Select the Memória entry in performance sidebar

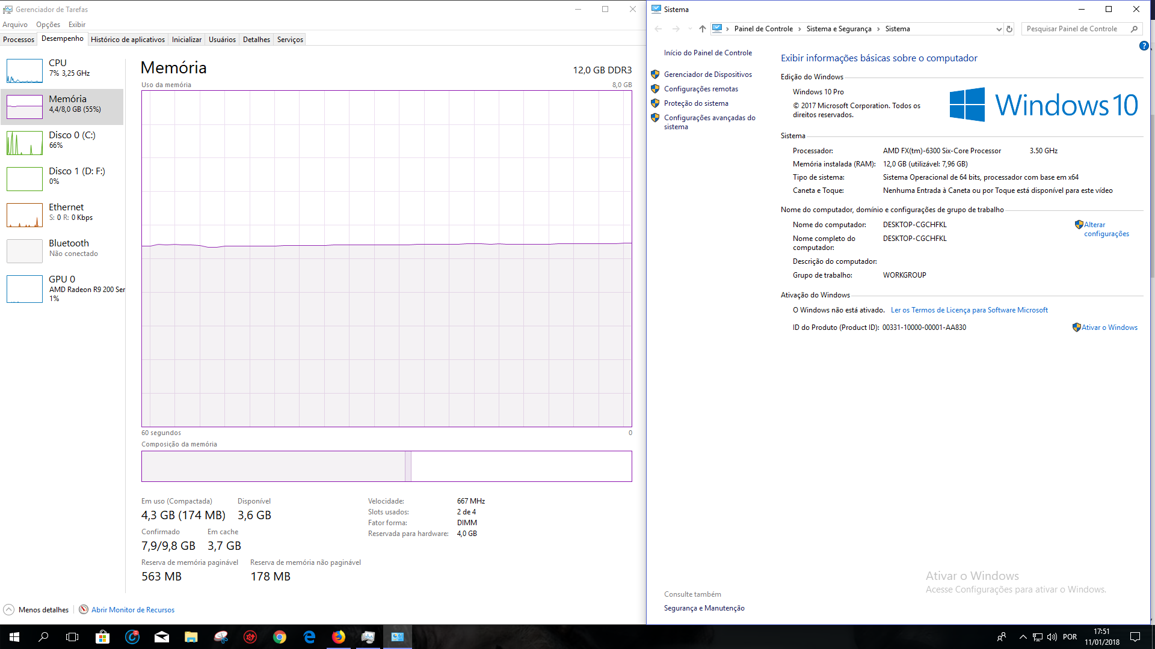(x=63, y=107)
